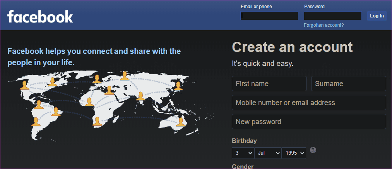Click the Email or phone label

coord(256,7)
